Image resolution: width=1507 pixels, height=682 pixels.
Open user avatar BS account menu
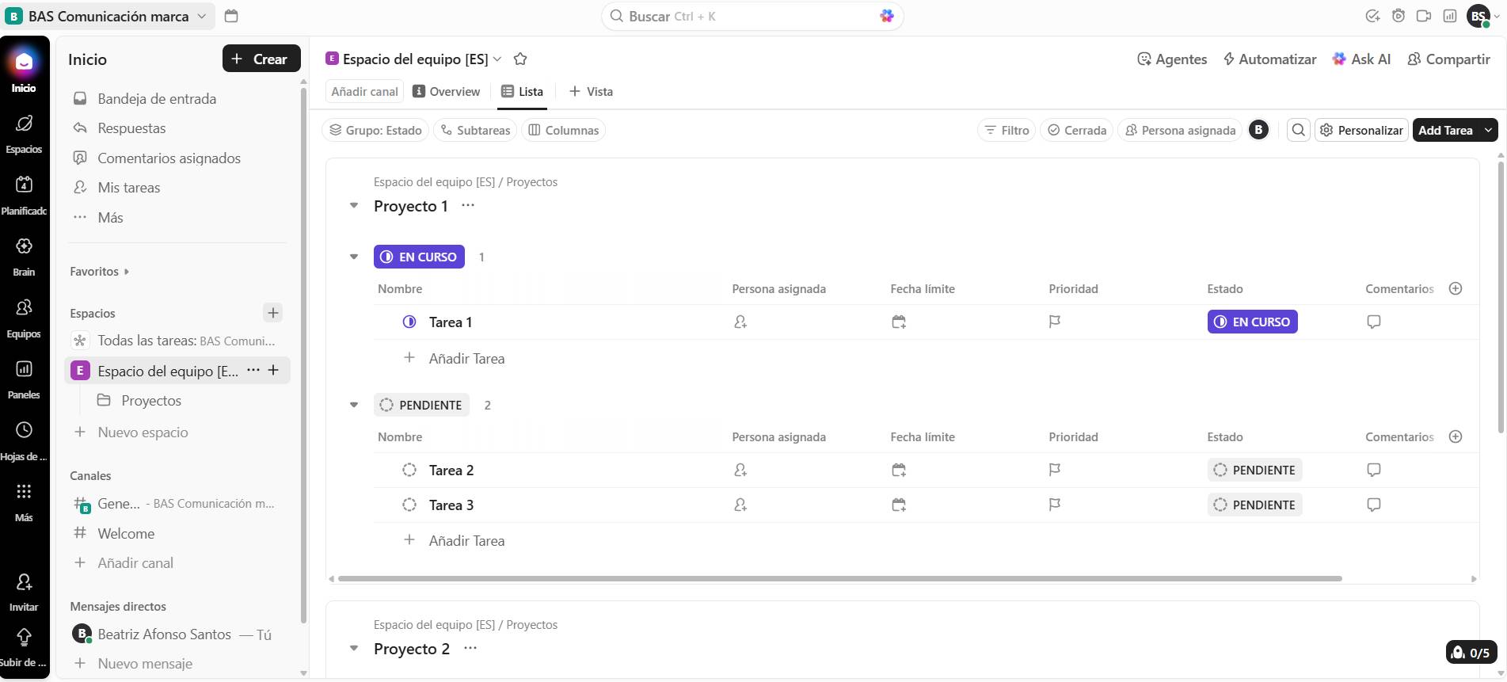click(1478, 16)
